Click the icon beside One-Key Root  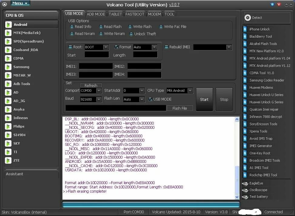coord(245,153)
